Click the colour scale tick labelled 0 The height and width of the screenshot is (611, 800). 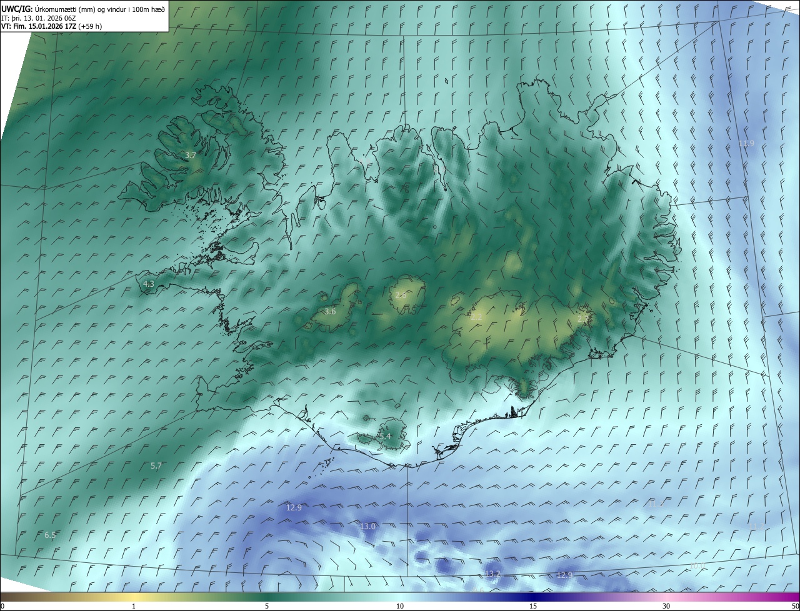coord(2,606)
